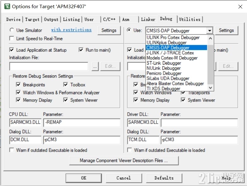Open the 'with restrictions' link
The height and width of the screenshot is (186, 247).
point(71,30)
